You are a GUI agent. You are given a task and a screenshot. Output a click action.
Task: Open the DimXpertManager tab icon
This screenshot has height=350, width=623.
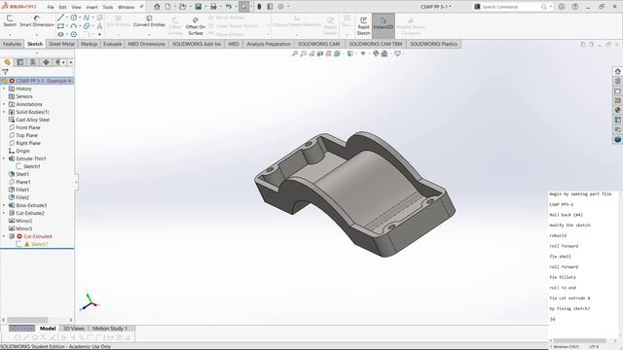coord(46,62)
